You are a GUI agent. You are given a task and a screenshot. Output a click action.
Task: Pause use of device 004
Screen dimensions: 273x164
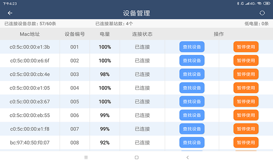(246, 88)
